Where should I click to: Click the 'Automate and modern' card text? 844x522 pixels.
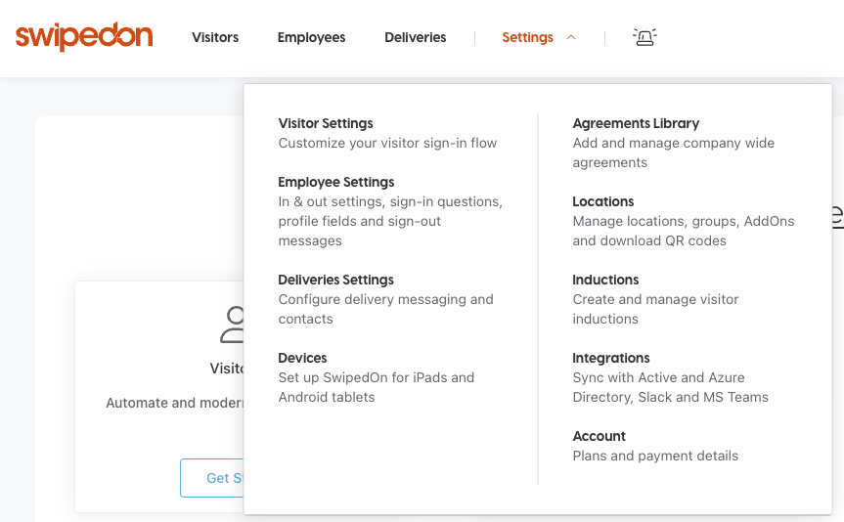click(175, 403)
